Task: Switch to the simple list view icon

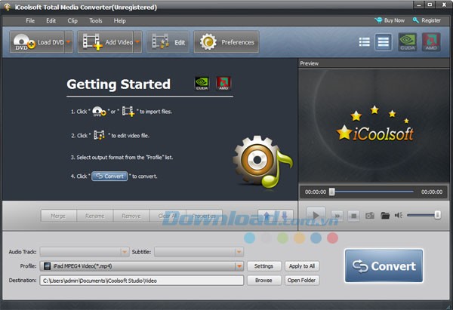Action: click(384, 42)
